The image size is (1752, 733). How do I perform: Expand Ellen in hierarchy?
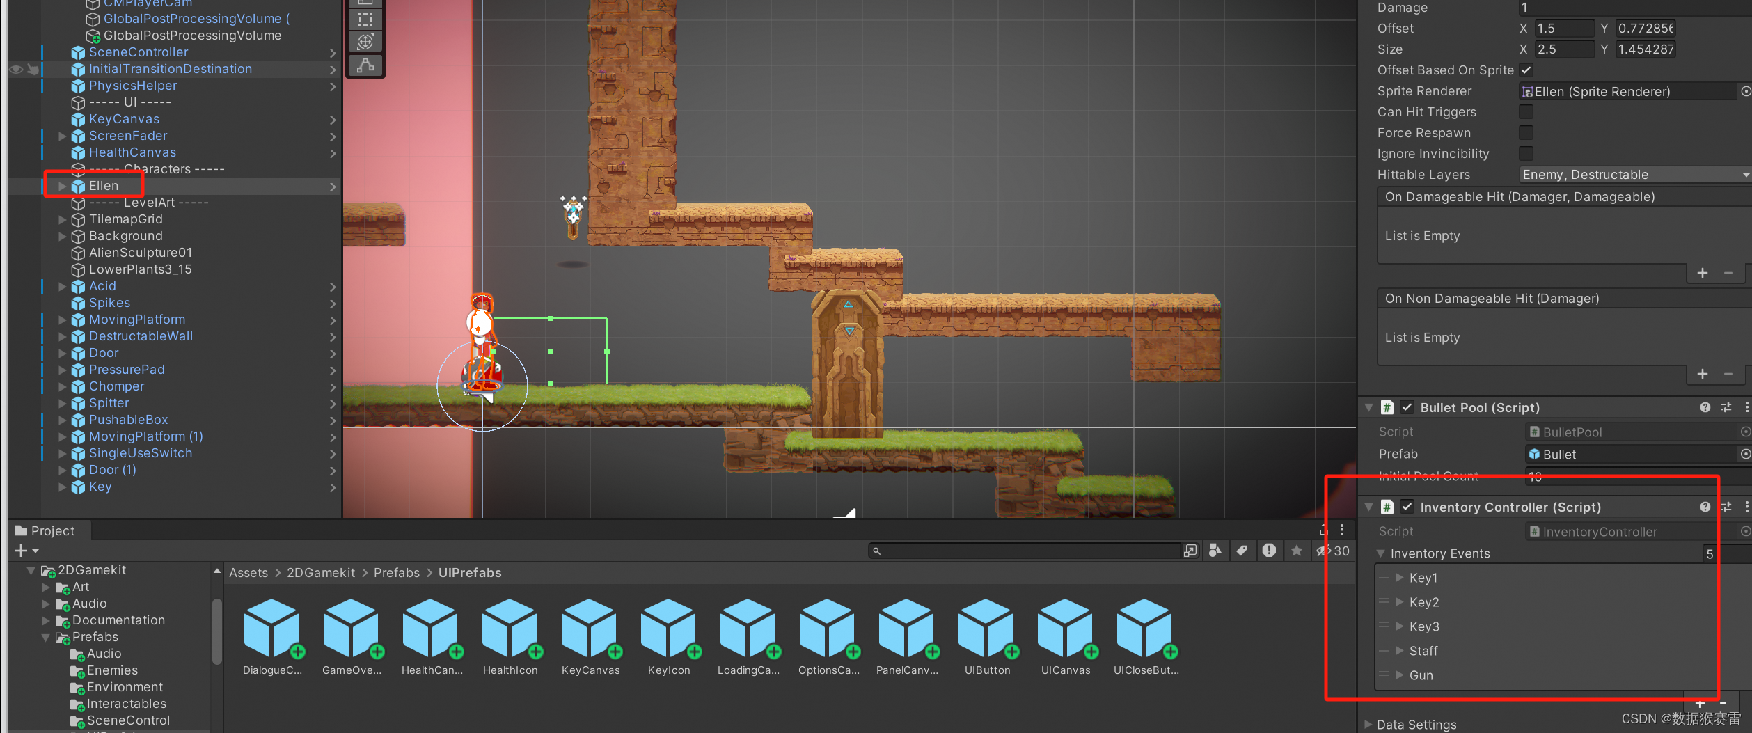[62, 186]
